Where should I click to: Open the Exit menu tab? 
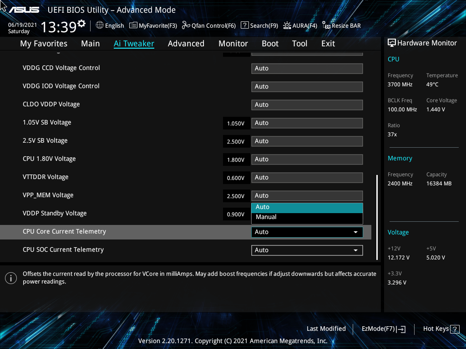tap(328, 43)
